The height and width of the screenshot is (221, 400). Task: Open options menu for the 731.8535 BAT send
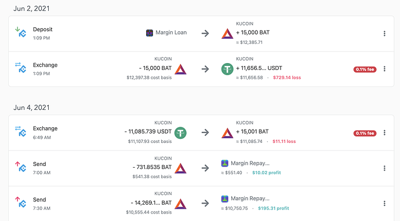[384, 168]
